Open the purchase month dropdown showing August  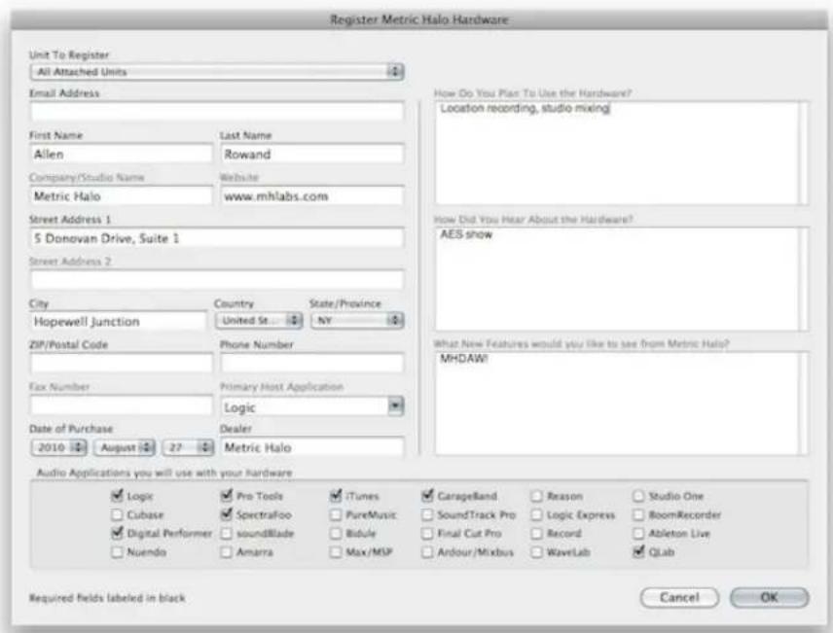tap(125, 447)
